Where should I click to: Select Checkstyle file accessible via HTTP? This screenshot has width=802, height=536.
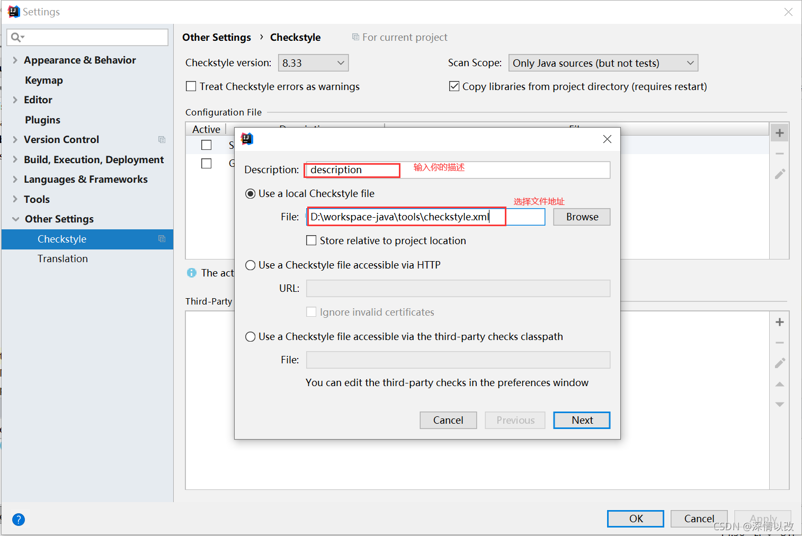coord(251,265)
